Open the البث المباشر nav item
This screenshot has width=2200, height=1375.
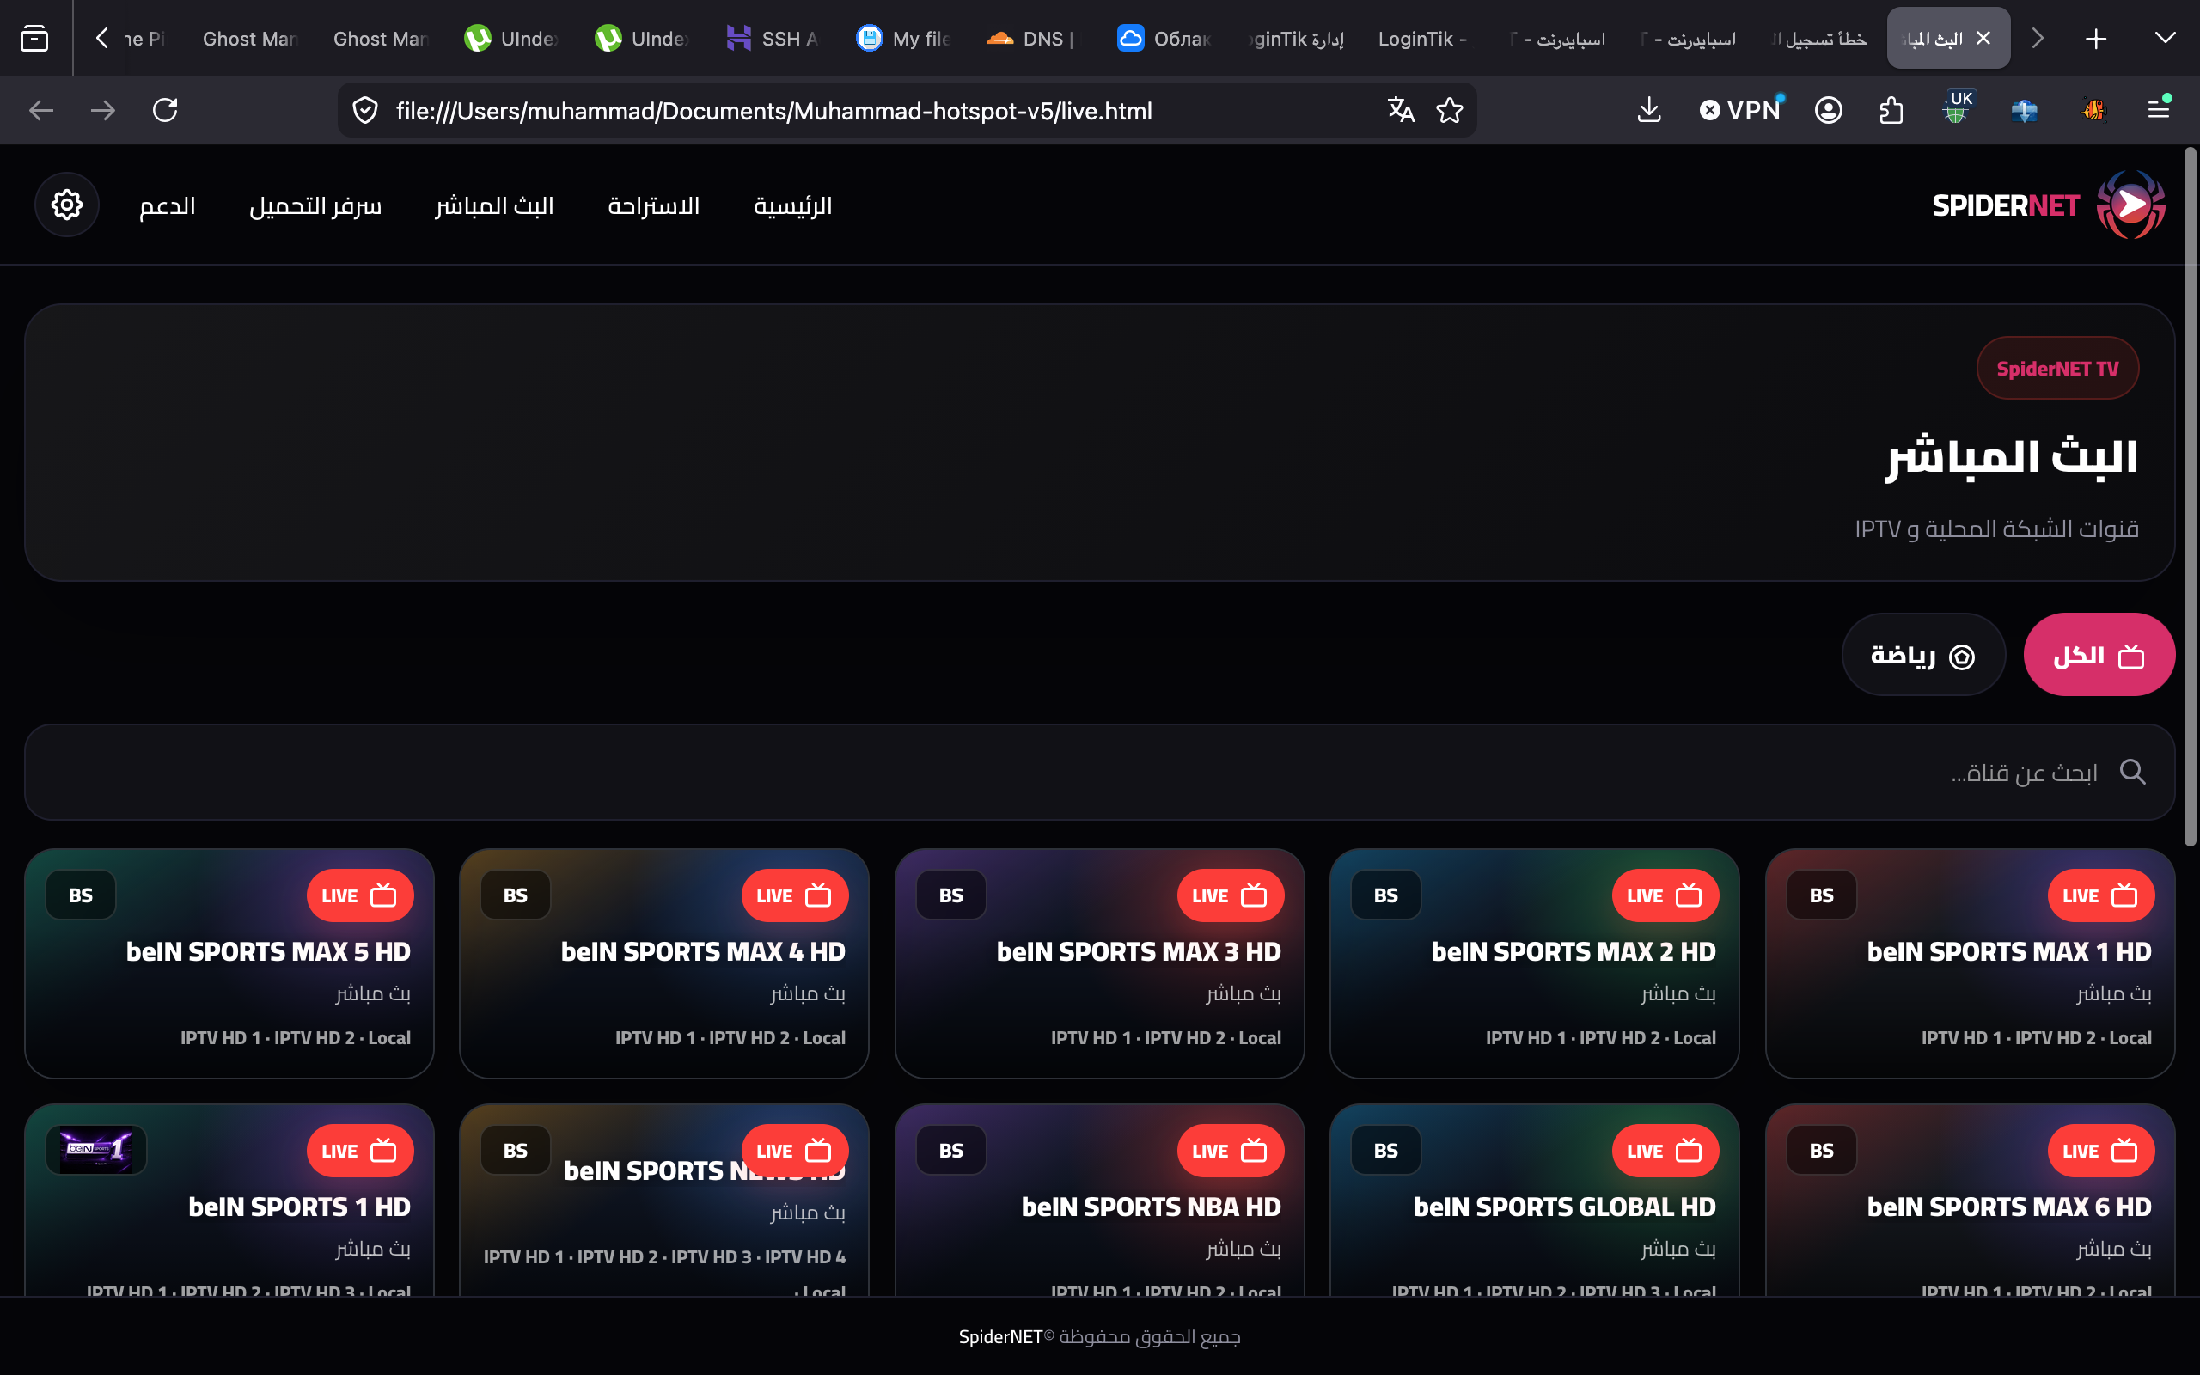click(x=494, y=205)
